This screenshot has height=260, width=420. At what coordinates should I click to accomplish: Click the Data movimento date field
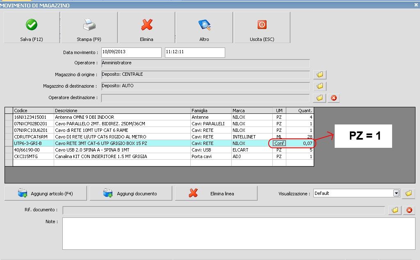click(131, 52)
